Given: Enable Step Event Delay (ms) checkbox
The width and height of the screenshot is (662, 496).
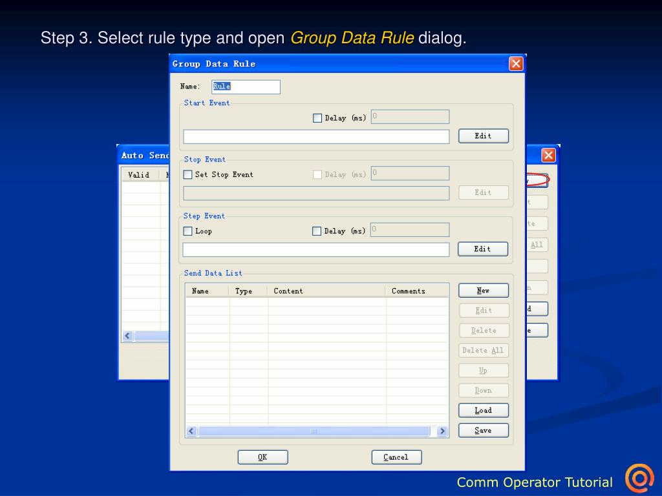Looking at the screenshot, I should 317,231.
